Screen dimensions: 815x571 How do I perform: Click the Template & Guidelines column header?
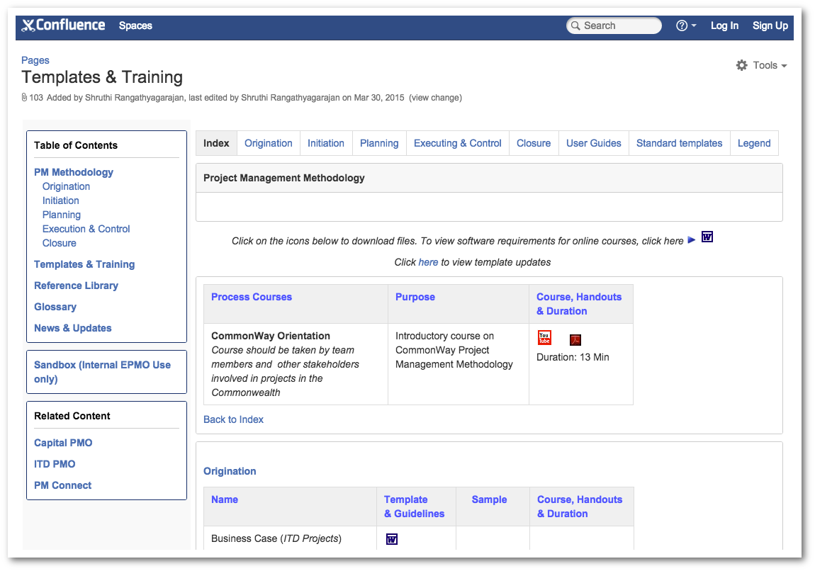point(415,507)
